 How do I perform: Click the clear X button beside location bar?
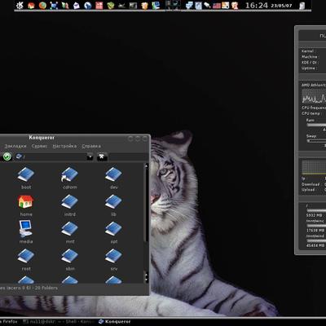[102, 156]
